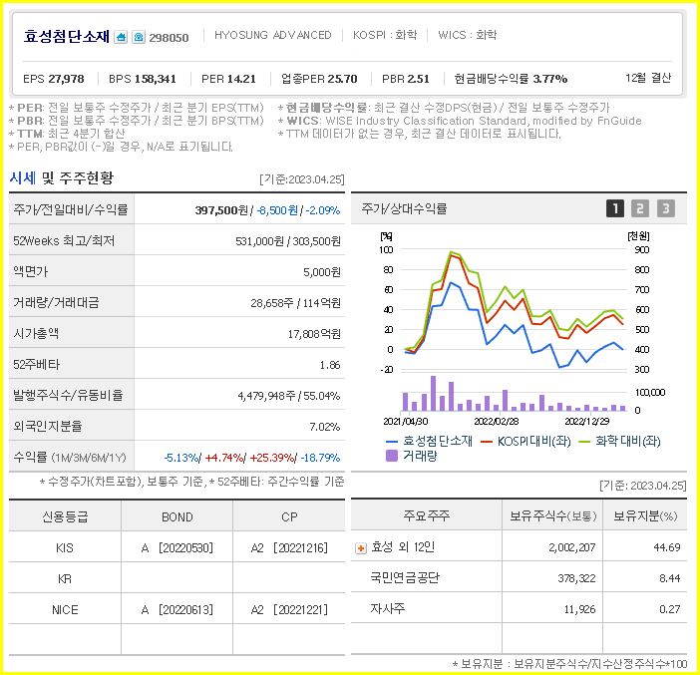Switch chart to view 2
Viewport: 700px width, 675px height.
(x=640, y=208)
